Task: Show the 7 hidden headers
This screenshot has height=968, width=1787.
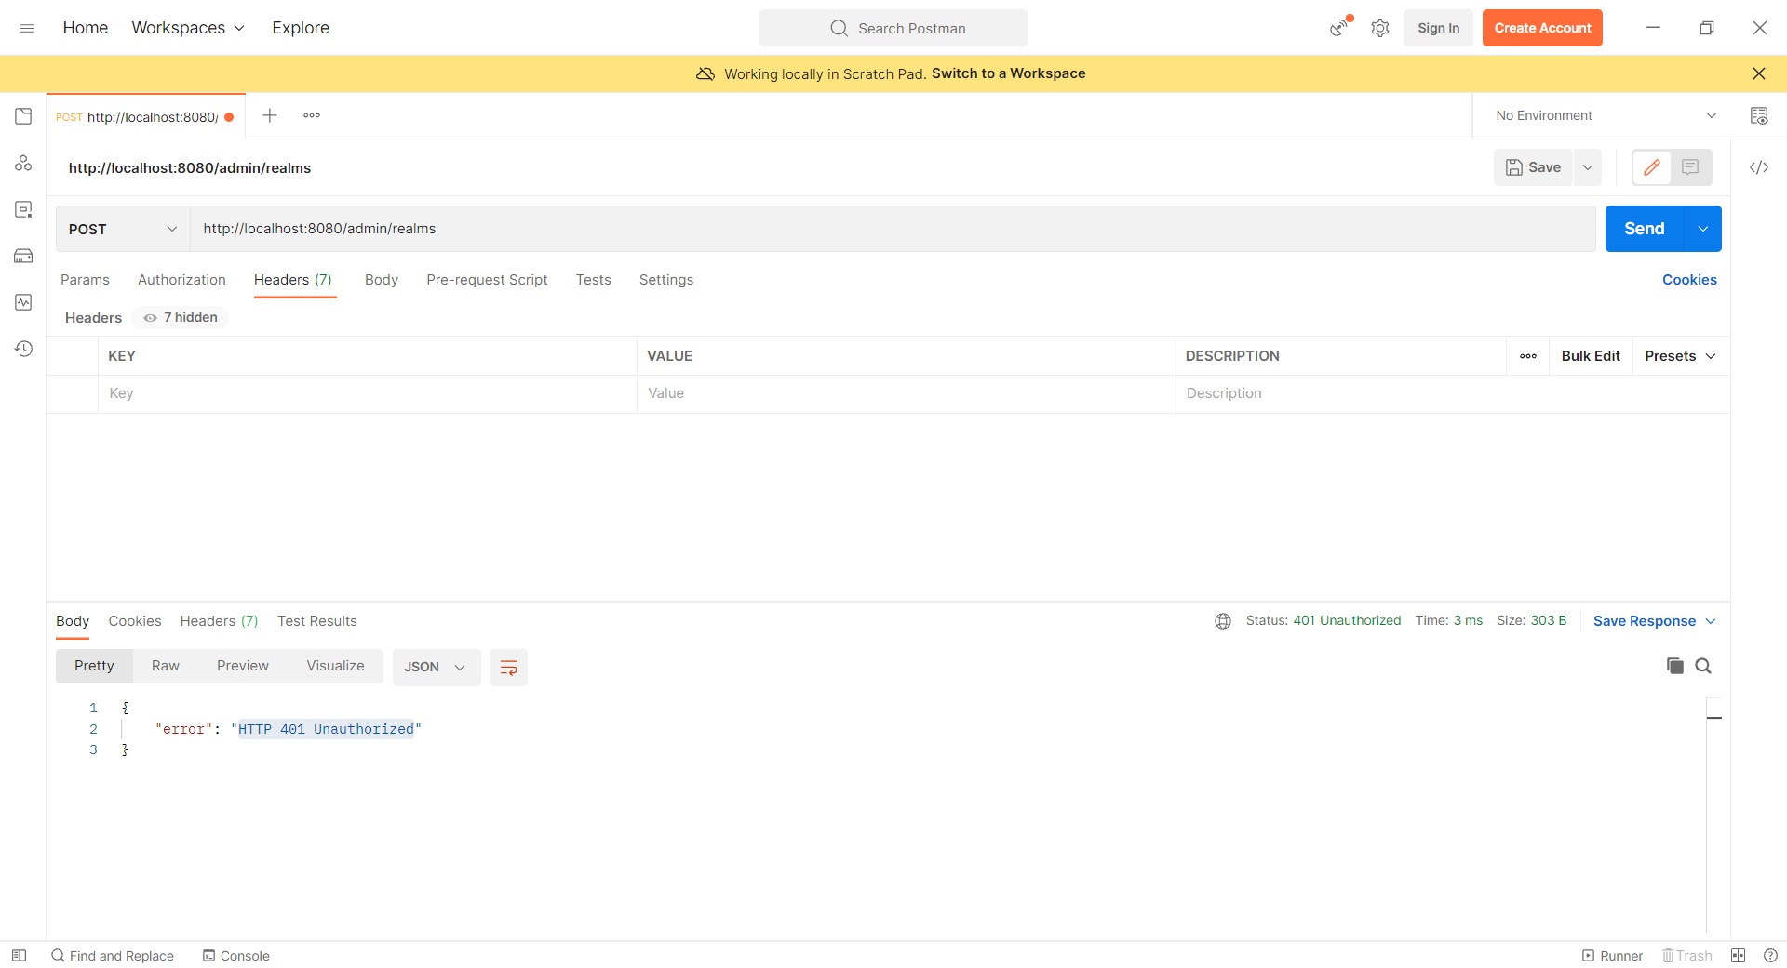Action: [179, 317]
